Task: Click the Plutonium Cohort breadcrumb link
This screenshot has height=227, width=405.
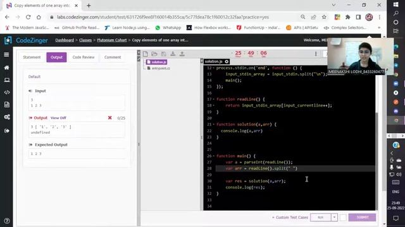Action: tap(112, 40)
